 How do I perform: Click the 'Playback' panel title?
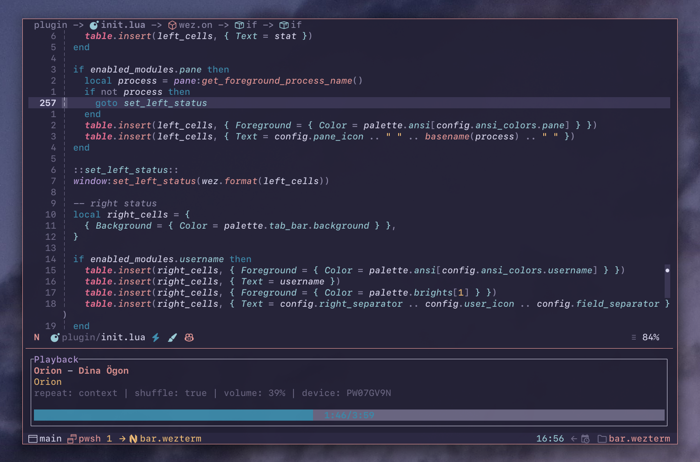click(x=56, y=360)
